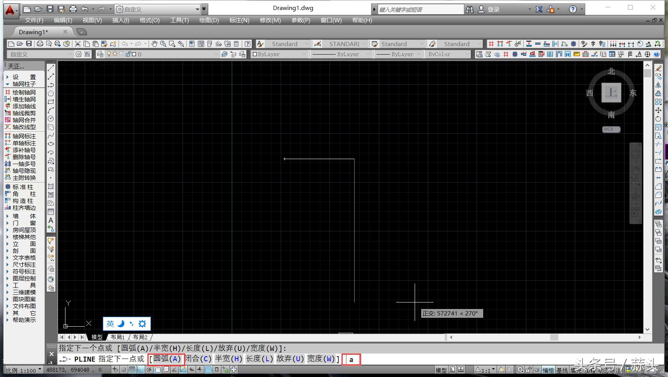This screenshot has height=377, width=668.
Task: Open the 绘图(D) menu
Action: tap(209, 20)
